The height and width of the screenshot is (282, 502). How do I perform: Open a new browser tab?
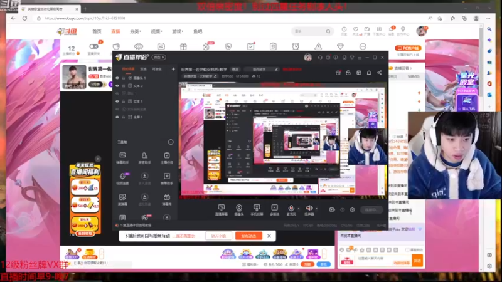coord(85,9)
